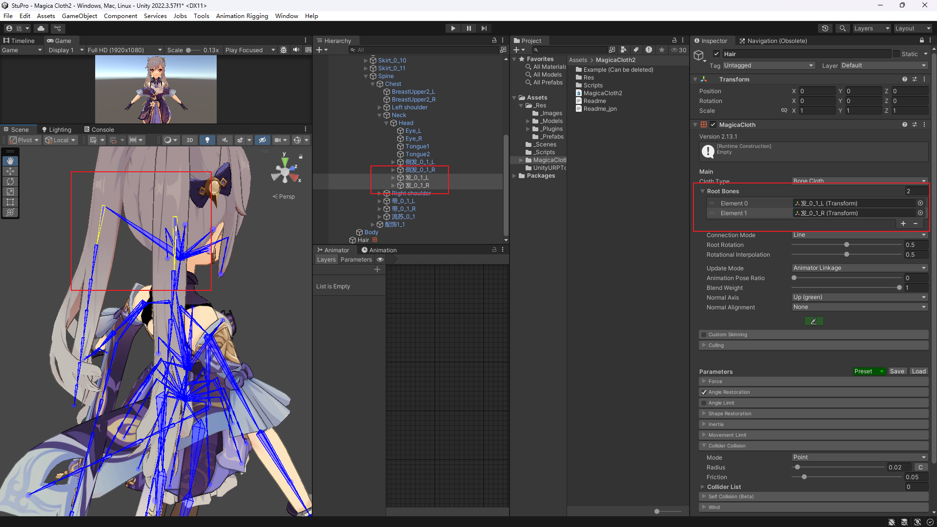Collapse the Root Bones foldout
The image size is (937, 527).
(x=703, y=191)
